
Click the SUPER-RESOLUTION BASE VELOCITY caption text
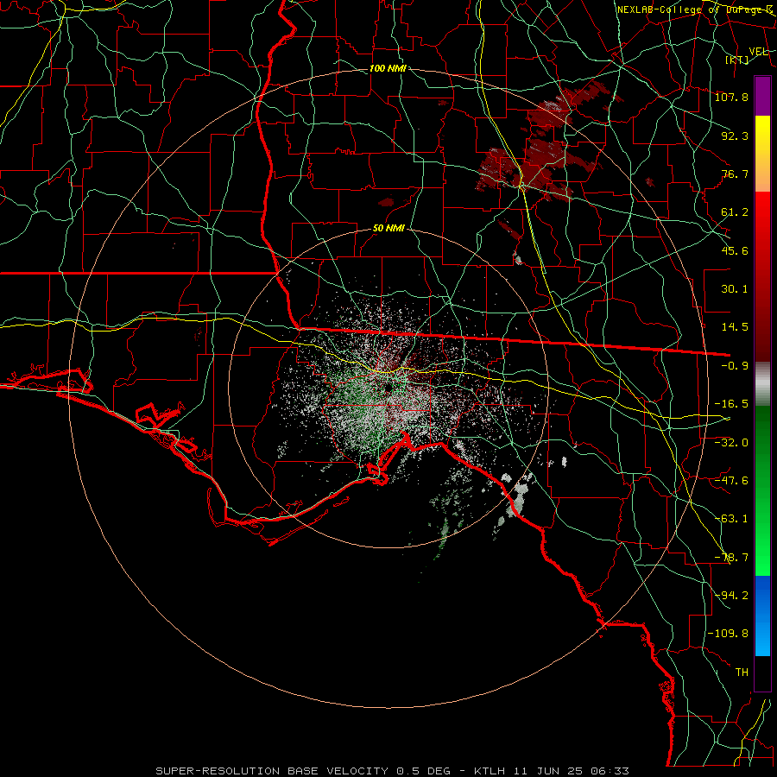tap(274, 771)
